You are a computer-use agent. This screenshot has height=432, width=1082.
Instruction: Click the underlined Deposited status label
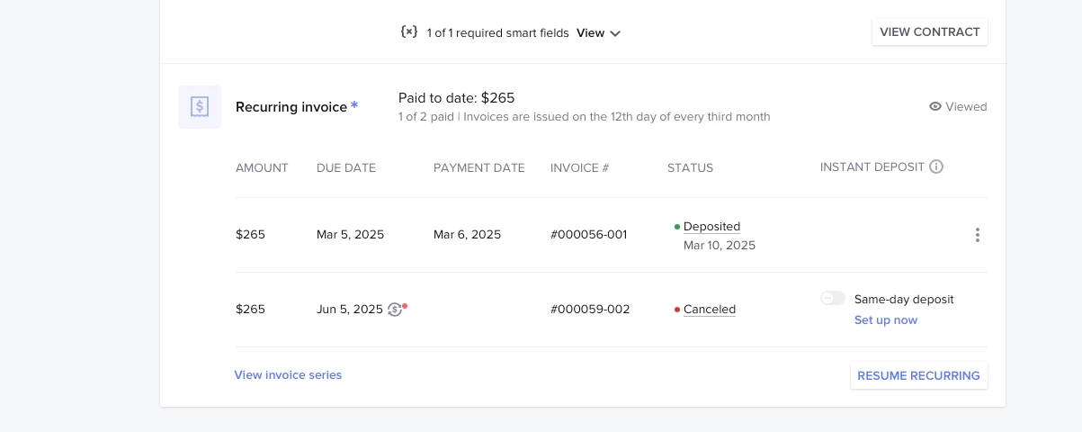[x=711, y=227]
